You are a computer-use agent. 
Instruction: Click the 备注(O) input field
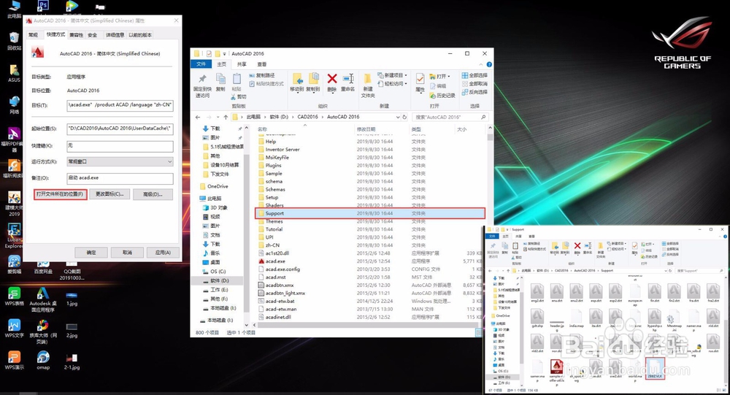pyautogui.click(x=120, y=178)
